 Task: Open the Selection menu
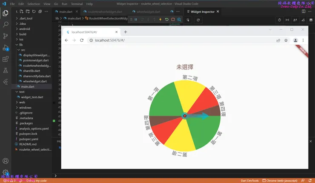pos(34,4)
